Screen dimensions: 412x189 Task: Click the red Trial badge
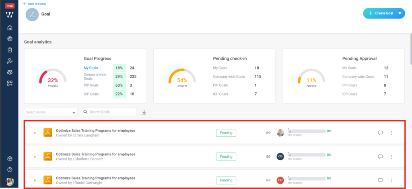(10, 6)
